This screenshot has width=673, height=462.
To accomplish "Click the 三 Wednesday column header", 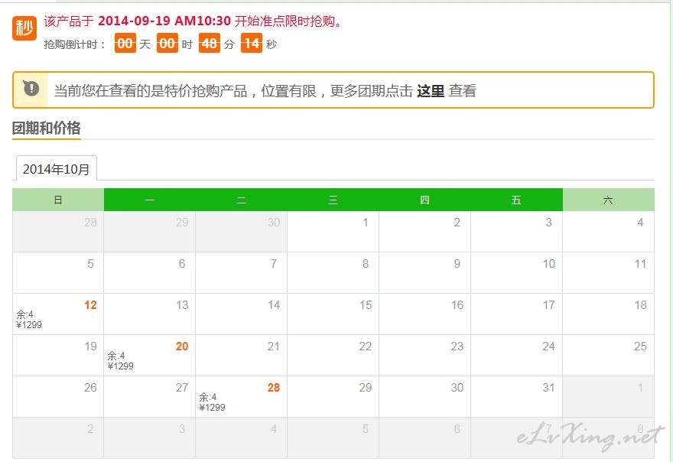I will click(333, 200).
